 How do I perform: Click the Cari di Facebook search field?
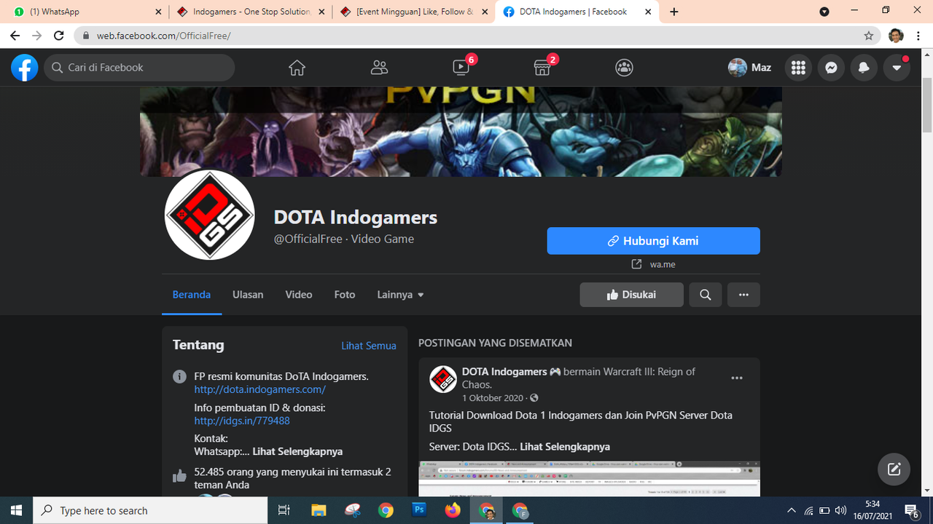coord(139,68)
